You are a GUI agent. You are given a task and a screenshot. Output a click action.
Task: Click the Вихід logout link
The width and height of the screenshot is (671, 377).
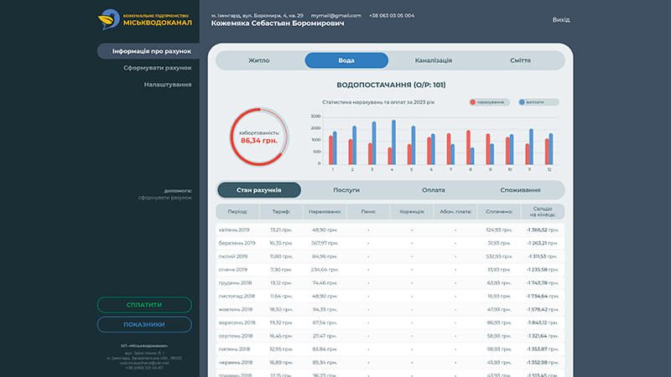[x=561, y=19]
